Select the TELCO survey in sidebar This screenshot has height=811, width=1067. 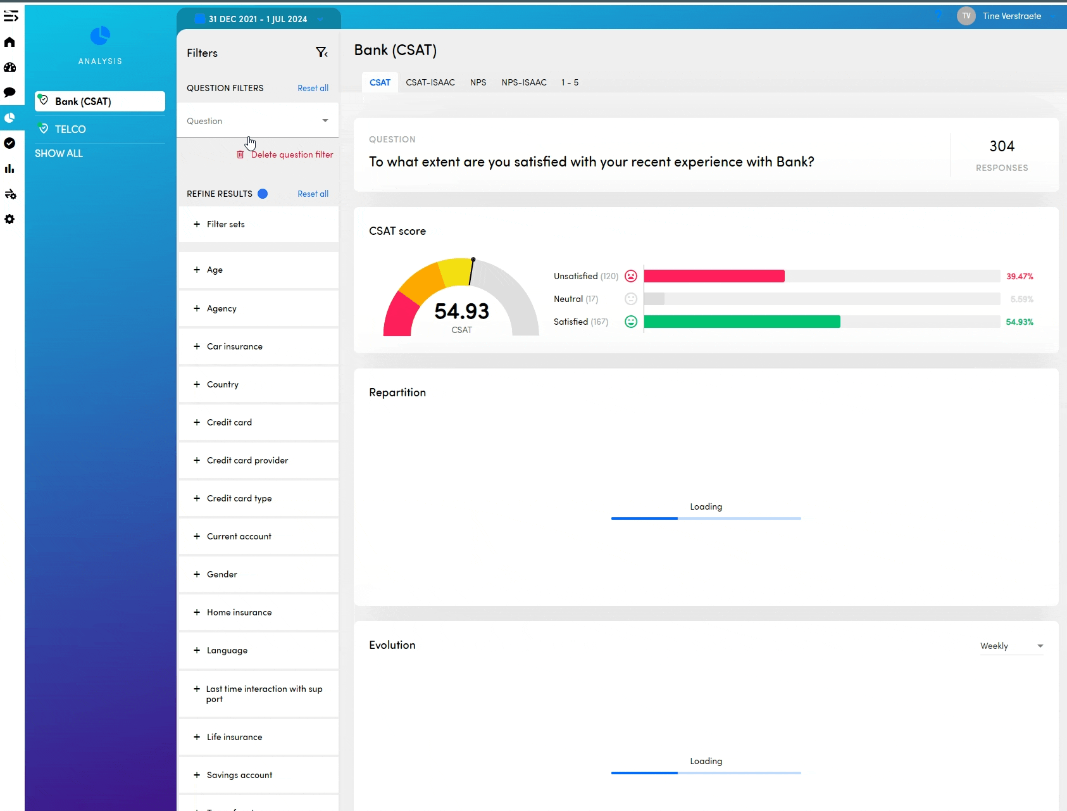click(70, 129)
